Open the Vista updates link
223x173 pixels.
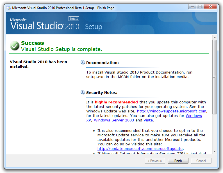click(x=148, y=120)
